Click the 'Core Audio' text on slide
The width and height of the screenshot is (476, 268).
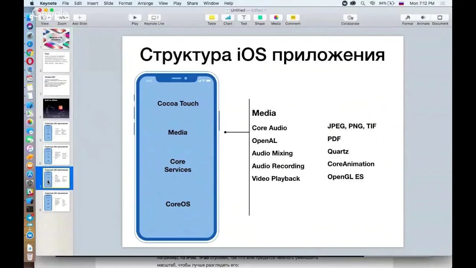(x=269, y=128)
